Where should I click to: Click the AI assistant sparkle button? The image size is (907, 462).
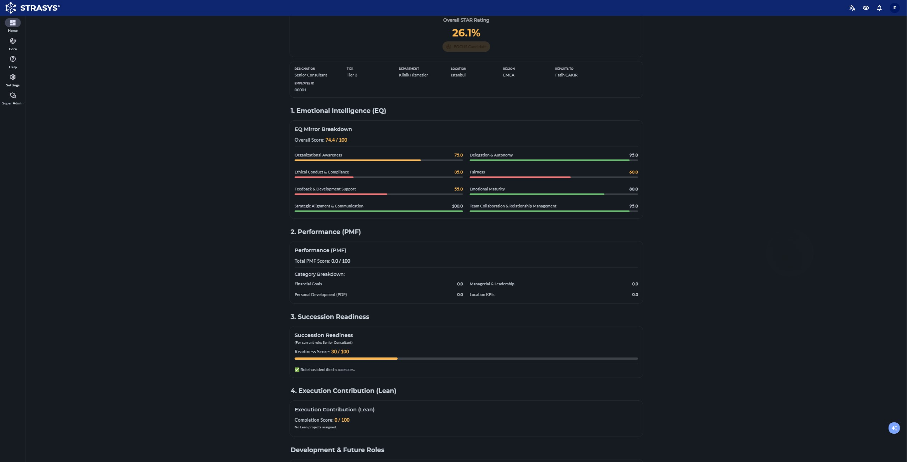[894, 428]
